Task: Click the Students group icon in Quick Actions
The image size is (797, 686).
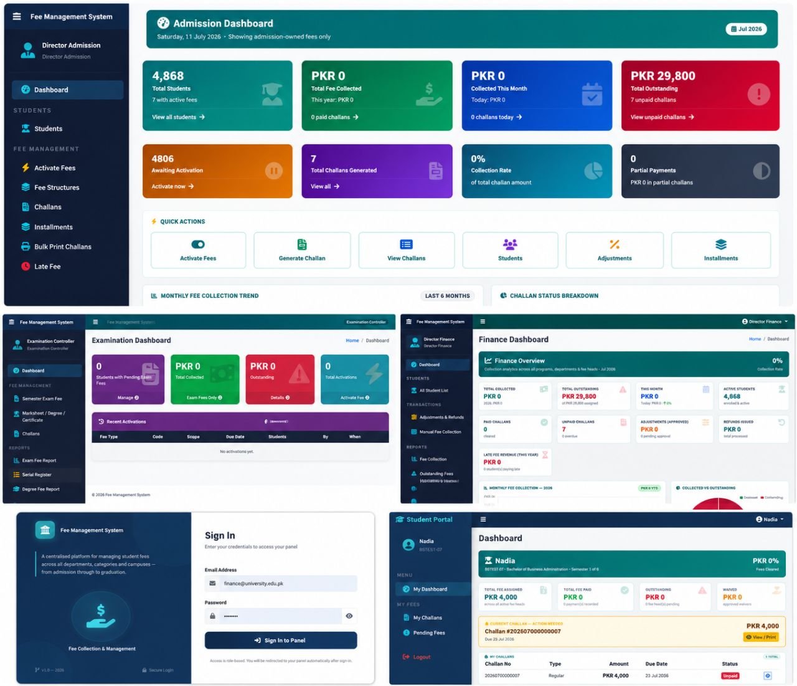Action: pyautogui.click(x=510, y=244)
